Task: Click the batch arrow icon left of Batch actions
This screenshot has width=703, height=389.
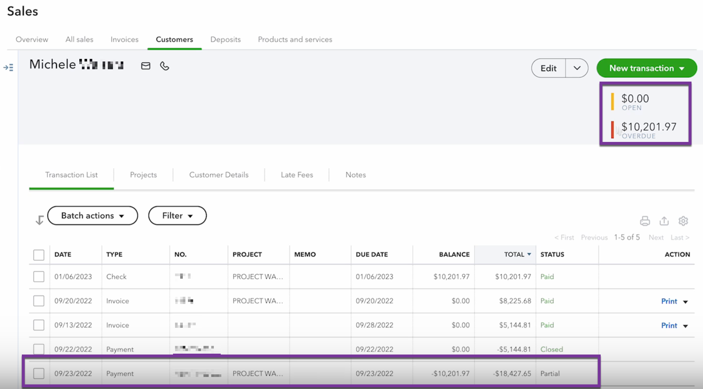Action: pos(39,220)
